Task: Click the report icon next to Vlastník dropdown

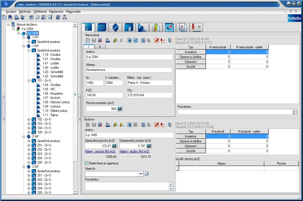Action: (147, 174)
